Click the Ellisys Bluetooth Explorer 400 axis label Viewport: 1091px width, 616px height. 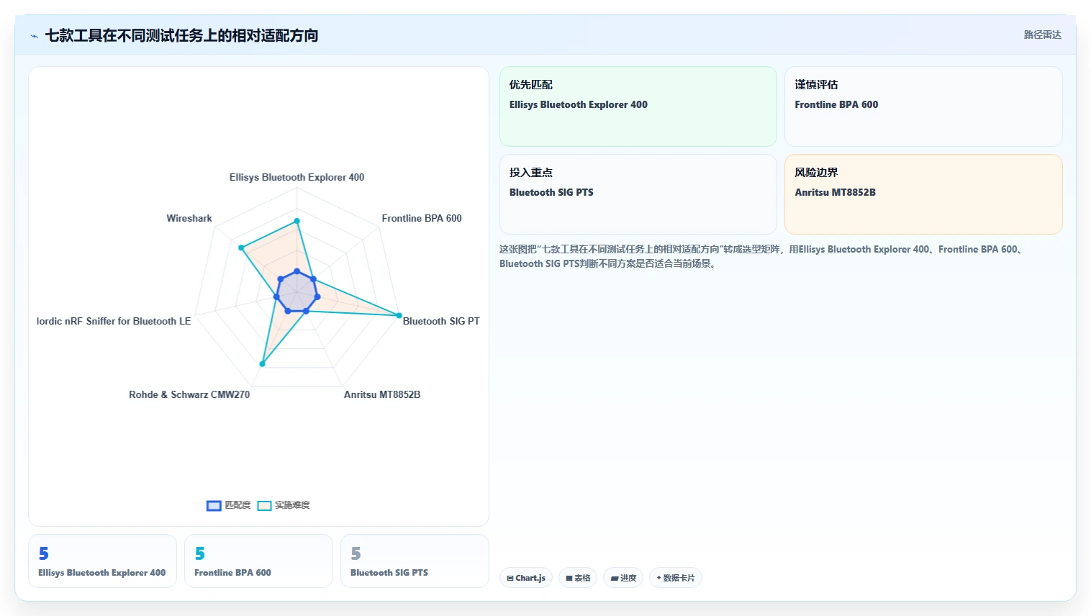pos(296,177)
